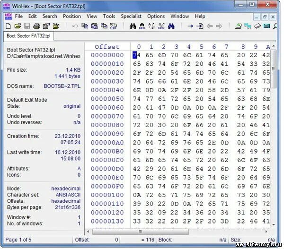The image size is (284, 249).
Task: Click the vertical scrollbar down arrow
Action: point(274,225)
